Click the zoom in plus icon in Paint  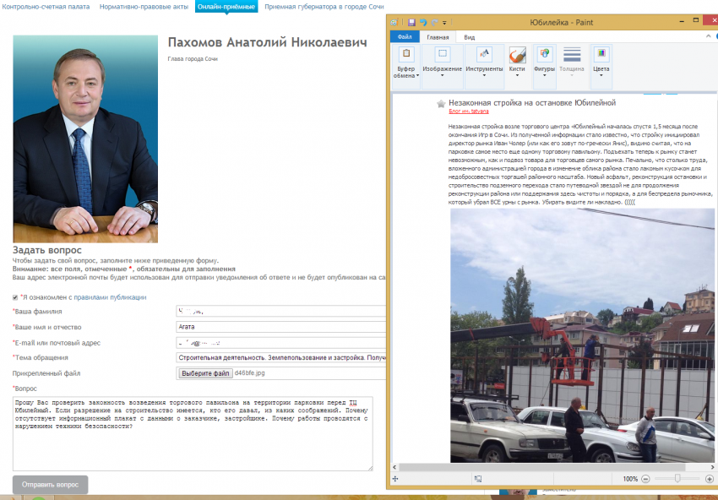click(708, 479)
